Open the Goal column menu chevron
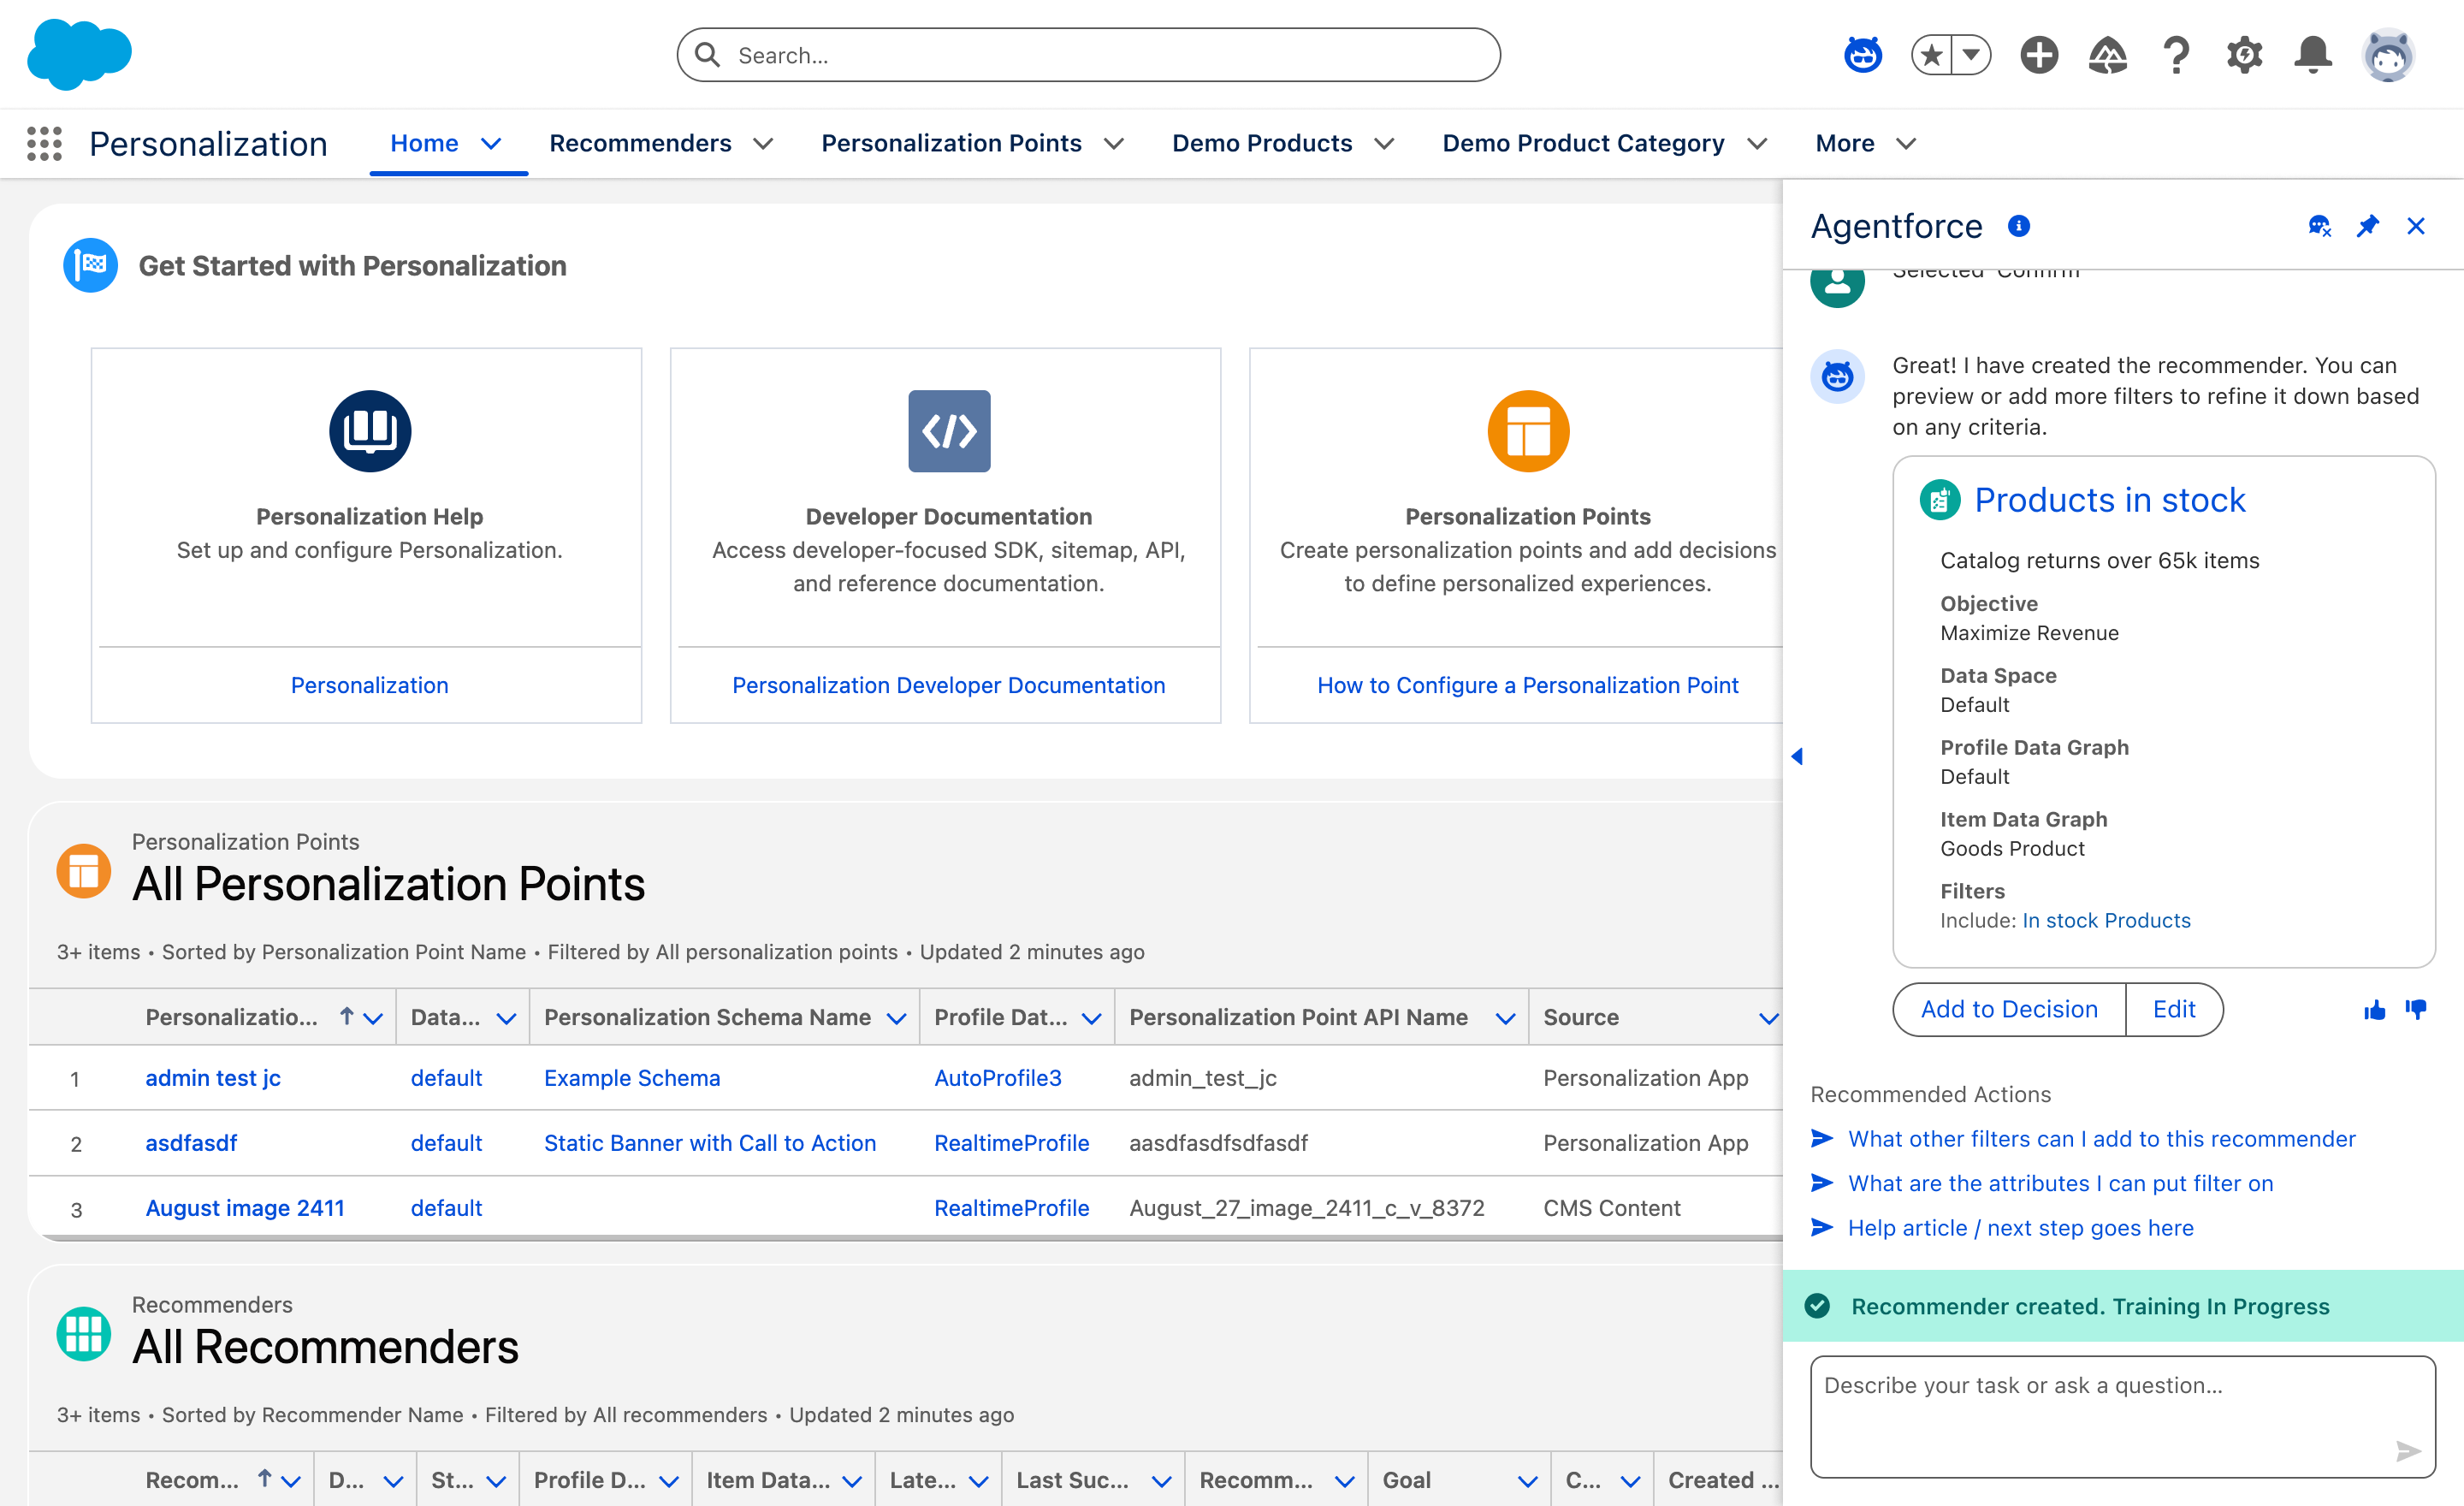 point(1527,1481)
